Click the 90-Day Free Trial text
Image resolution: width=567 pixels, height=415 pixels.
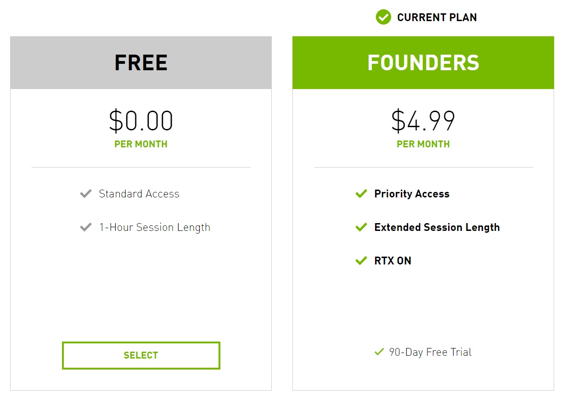tap(430, 352)
